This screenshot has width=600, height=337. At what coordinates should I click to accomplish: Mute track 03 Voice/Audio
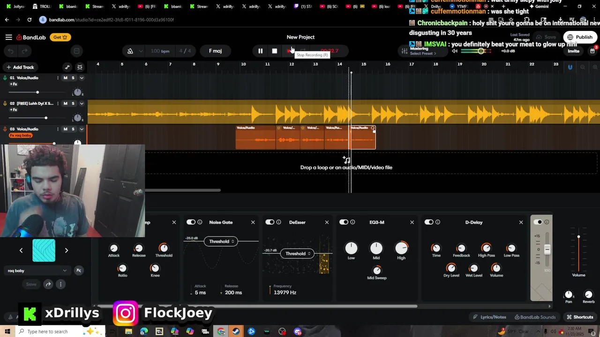click(x=65, y=129)
